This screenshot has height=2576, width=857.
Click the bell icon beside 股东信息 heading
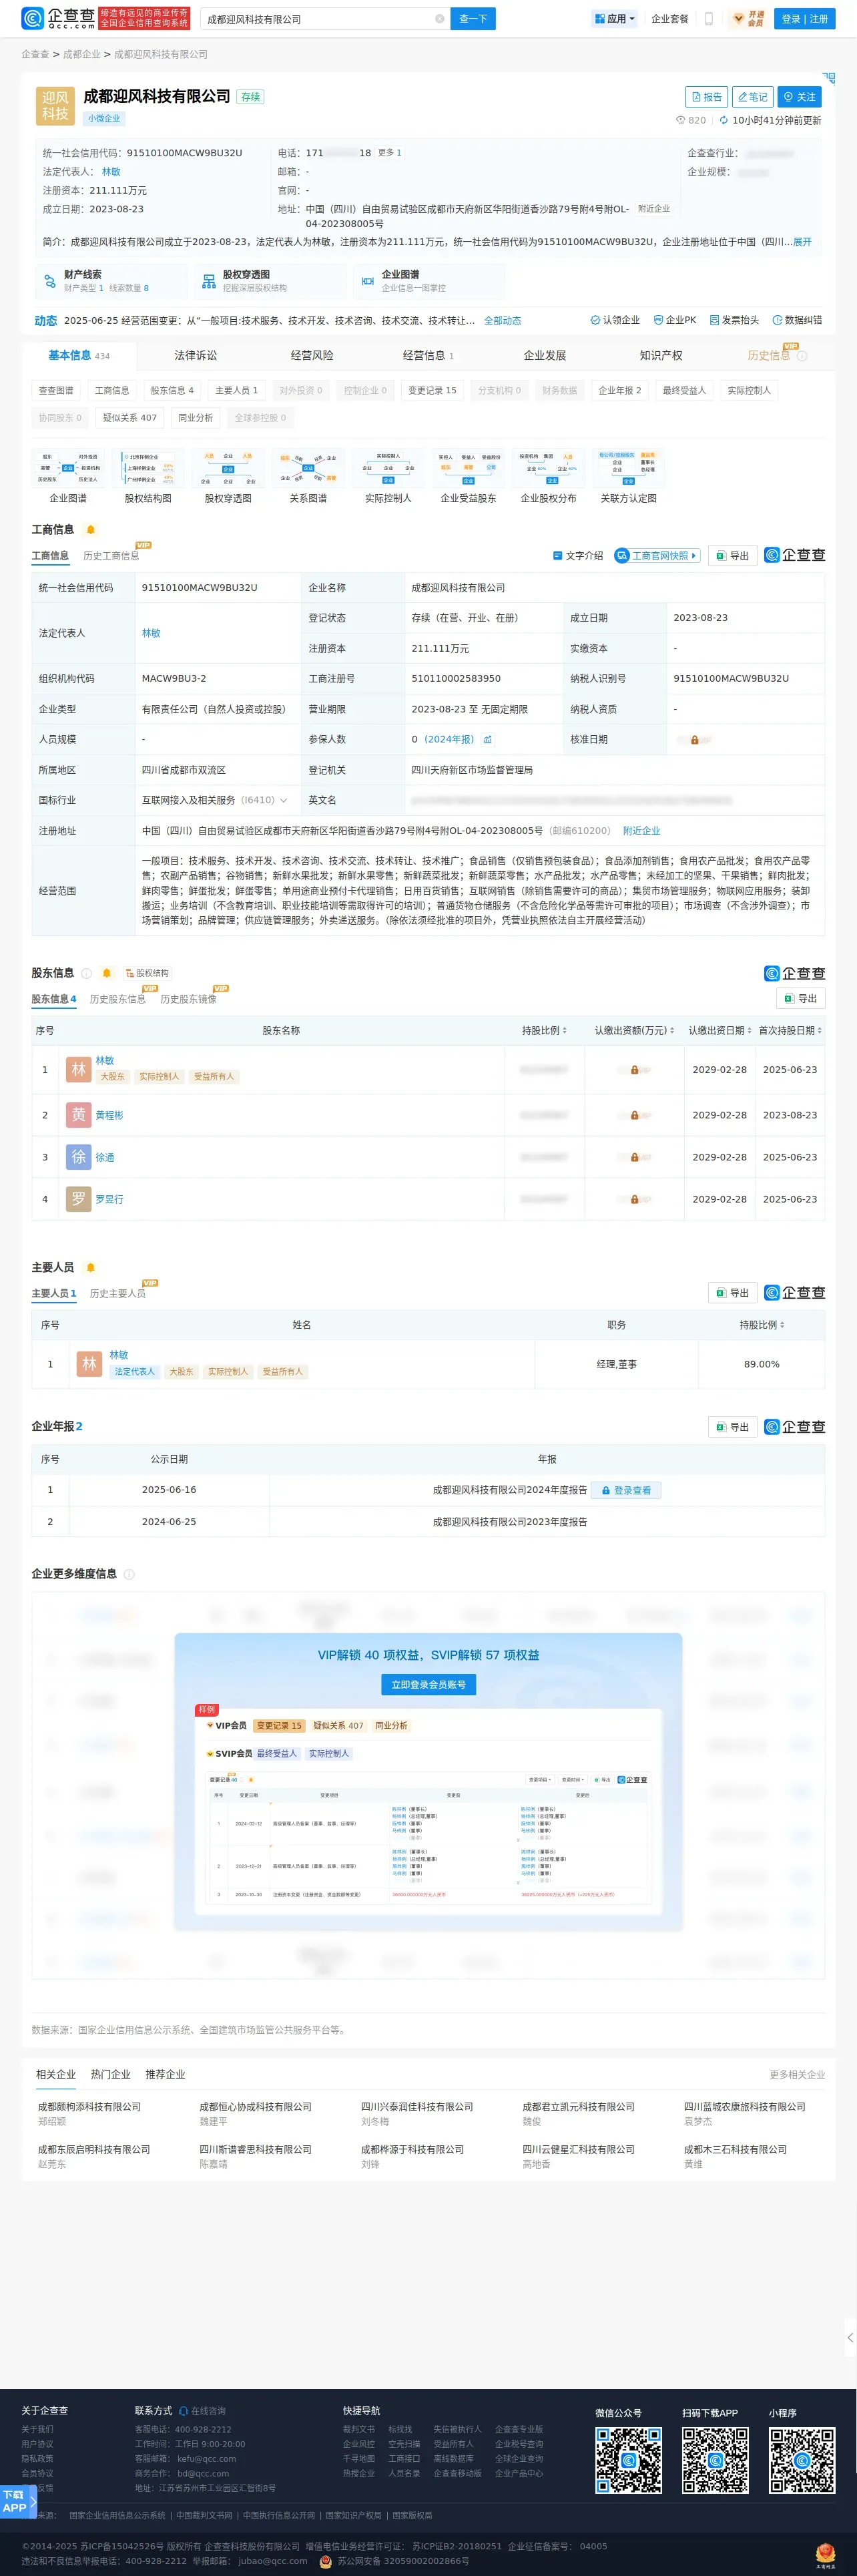pyautogui.click(x=106, y=973)
